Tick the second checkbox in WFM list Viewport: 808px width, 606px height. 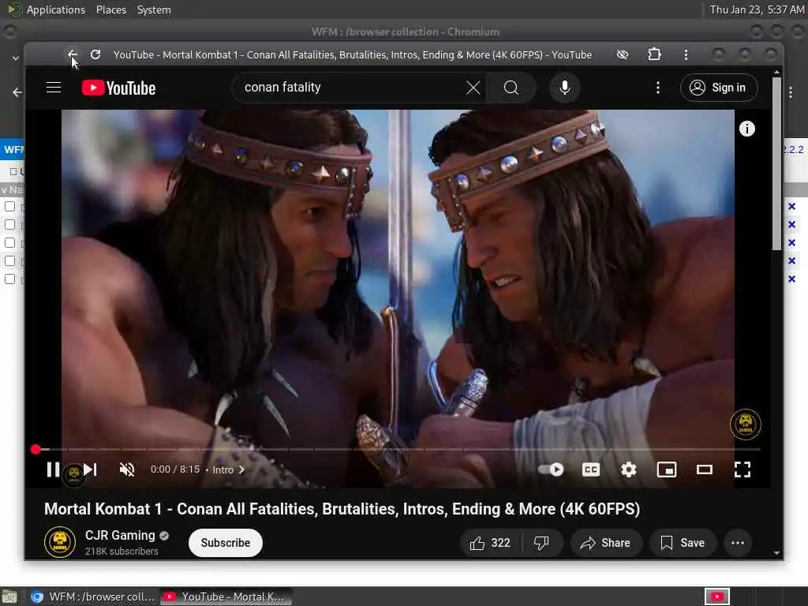9,224
